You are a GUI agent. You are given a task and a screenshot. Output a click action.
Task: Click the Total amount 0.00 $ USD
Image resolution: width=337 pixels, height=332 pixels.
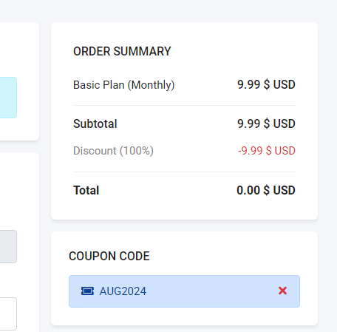(x=266, y=190)
